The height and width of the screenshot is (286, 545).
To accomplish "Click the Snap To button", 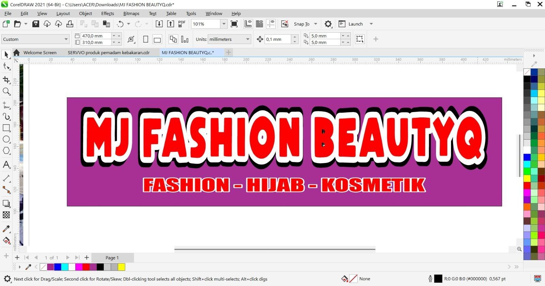I will [x=301, y=24].
